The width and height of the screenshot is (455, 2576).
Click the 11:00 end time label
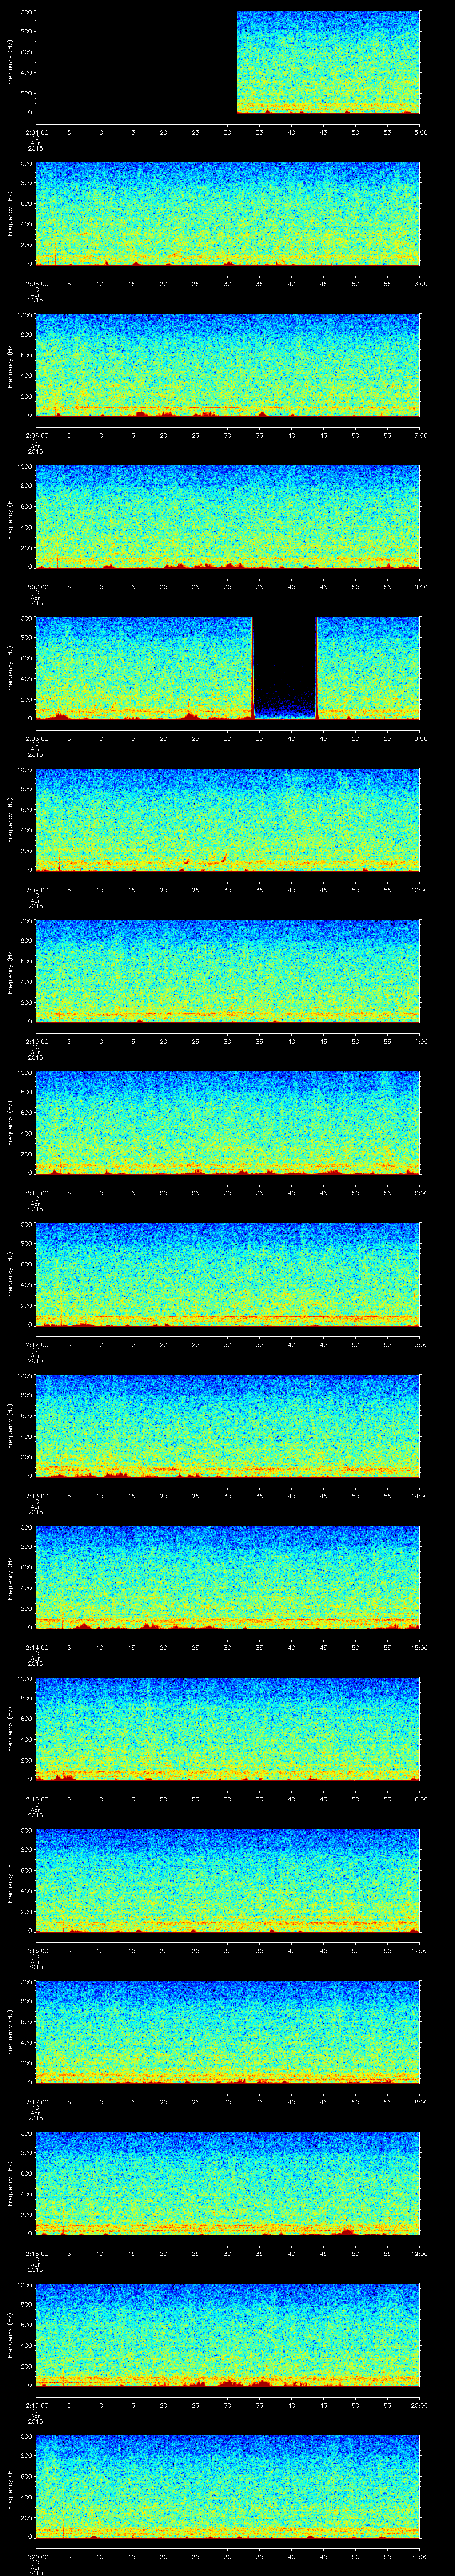coord(420,1041)
